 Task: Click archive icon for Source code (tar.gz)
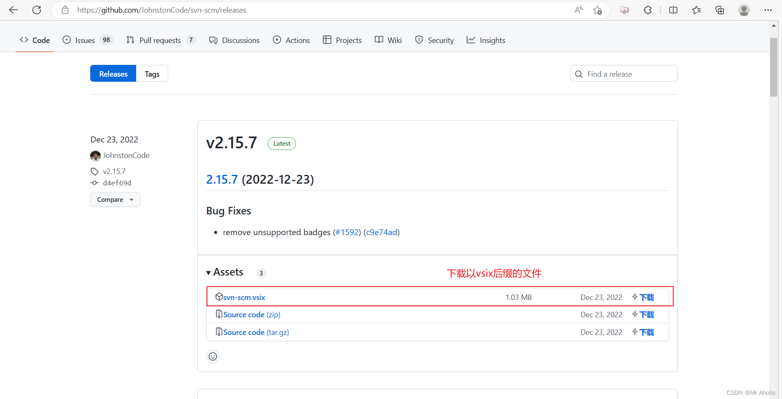coord(219,332)
